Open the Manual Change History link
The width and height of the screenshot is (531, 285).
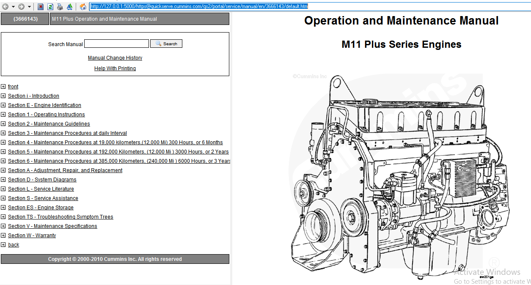pyautogui.click(x=115, y=58)
